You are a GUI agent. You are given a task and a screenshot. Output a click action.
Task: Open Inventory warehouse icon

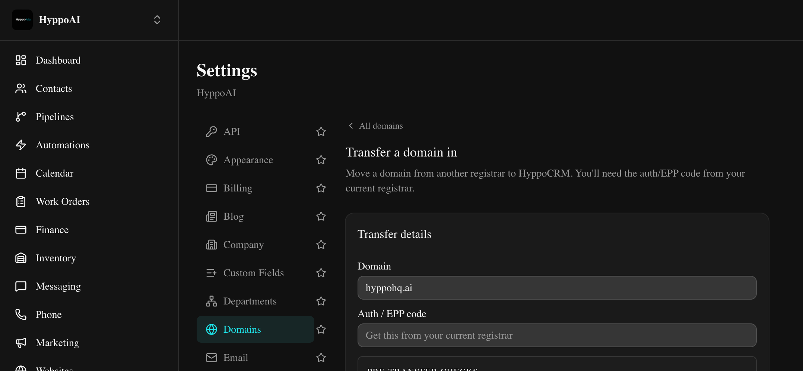[21, 258]
